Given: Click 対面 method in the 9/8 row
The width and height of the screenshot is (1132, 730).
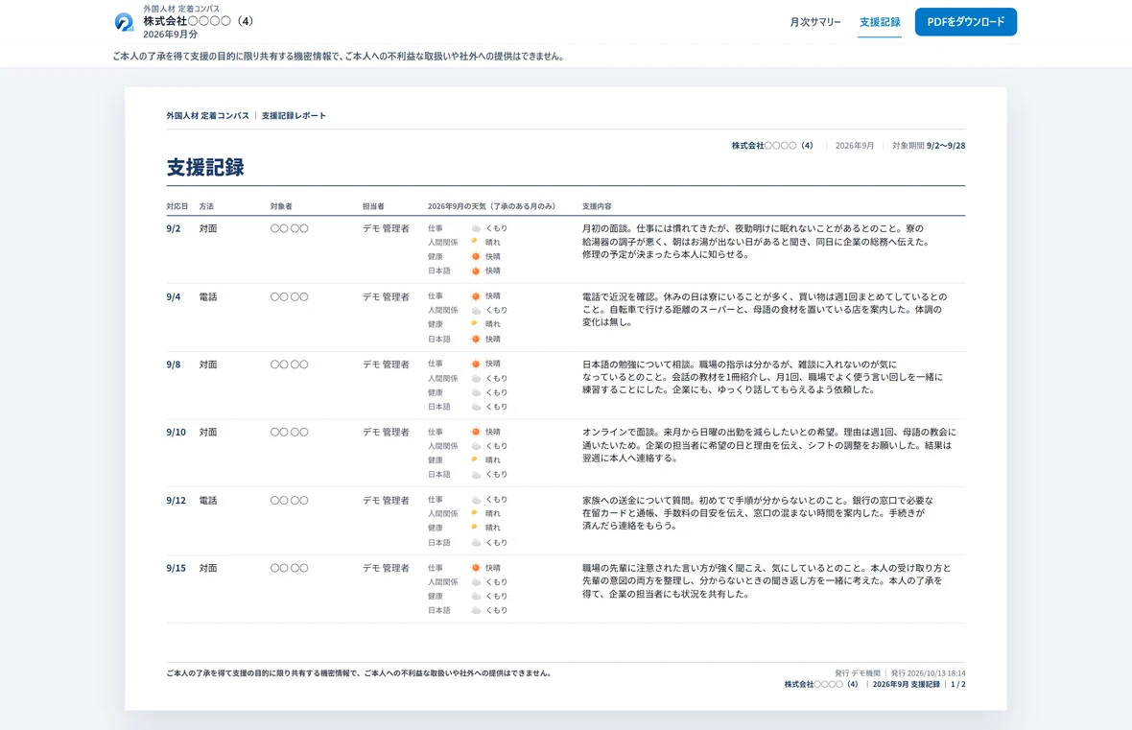Looking at the screenshot, I should click(x=208, y=365).
